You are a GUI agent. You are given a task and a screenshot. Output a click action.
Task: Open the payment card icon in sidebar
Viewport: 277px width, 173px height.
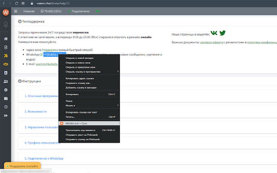tap(6, 98)
